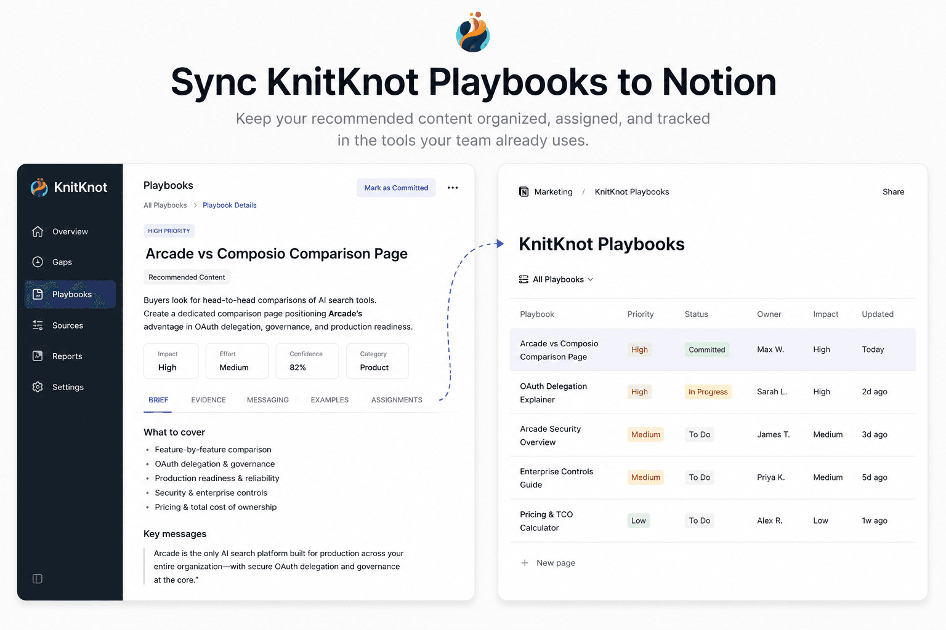Viewport: 946px width, 630px height.
Task: Click High priority tag in OAuth Delegation row
Action: pos(639,392)
